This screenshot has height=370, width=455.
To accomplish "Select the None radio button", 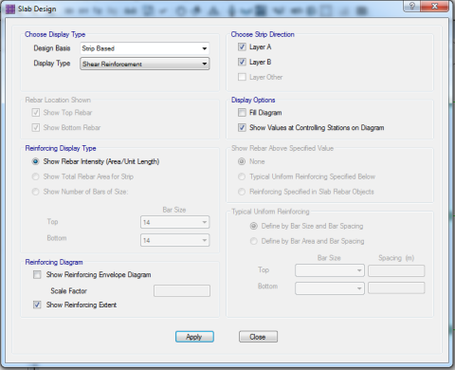I will (242, 161).
